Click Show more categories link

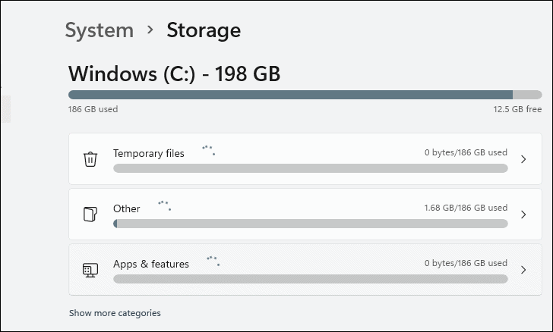tap(115, 313)
